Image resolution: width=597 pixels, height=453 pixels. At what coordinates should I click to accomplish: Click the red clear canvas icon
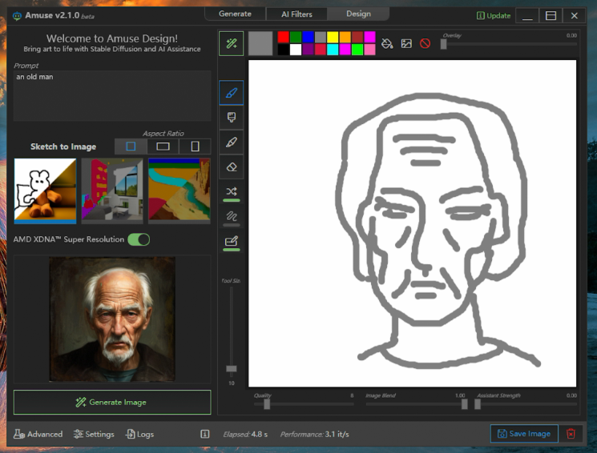click(x=426, y=43)
